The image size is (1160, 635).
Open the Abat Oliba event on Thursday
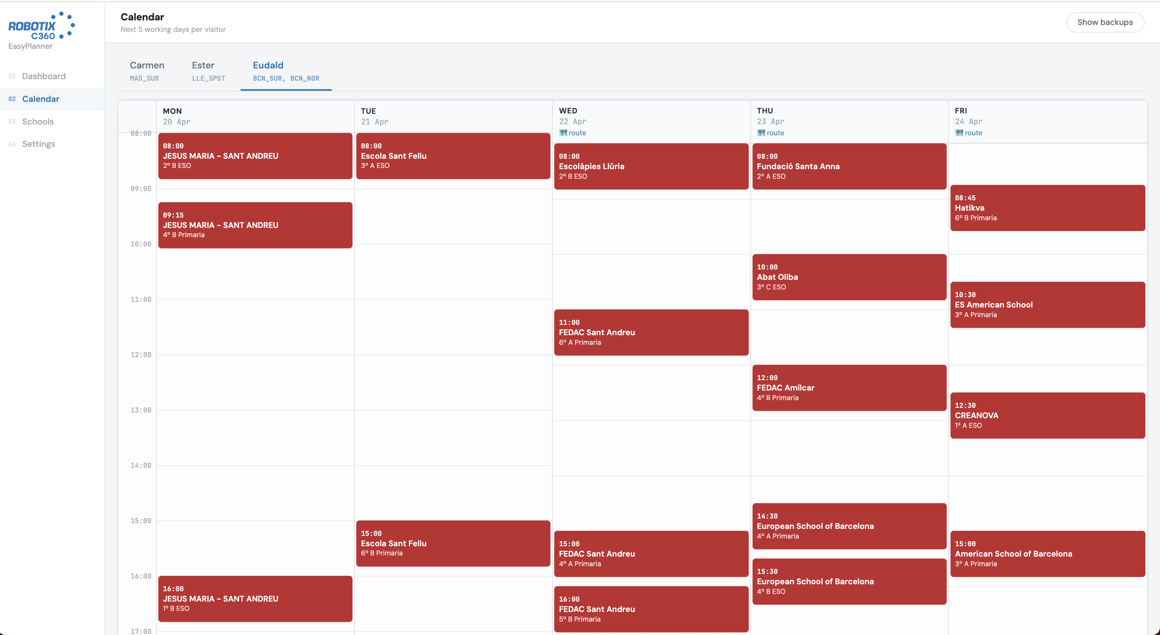[849, 277]
